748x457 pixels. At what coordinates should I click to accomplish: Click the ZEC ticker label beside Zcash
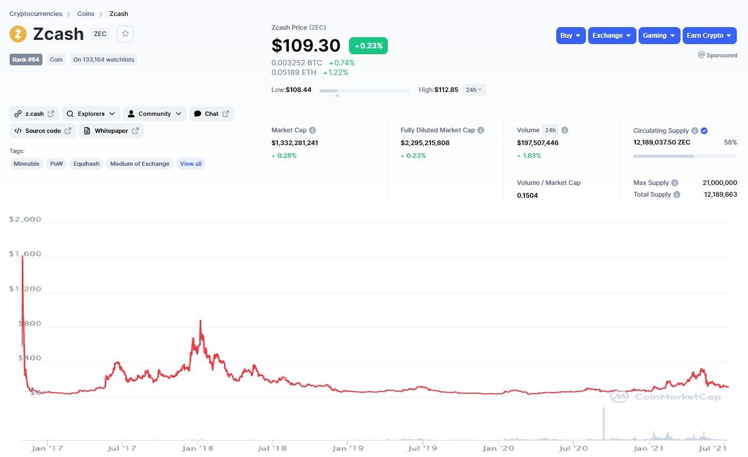pos(100,34)
